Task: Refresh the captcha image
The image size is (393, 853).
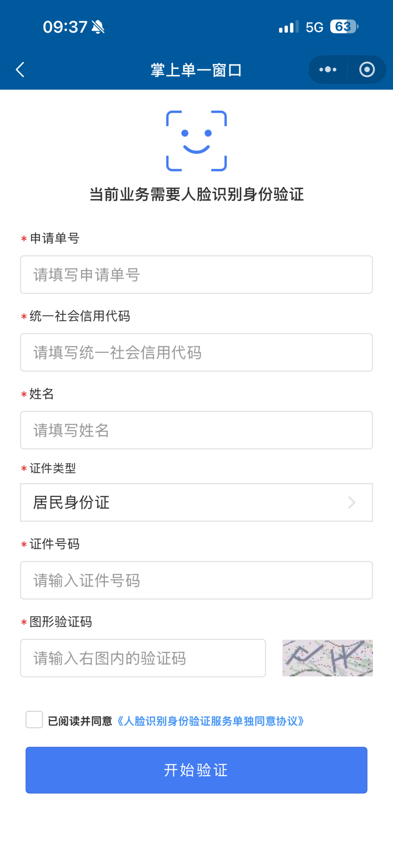Action: pyautogui.click(x=327, y=658)
